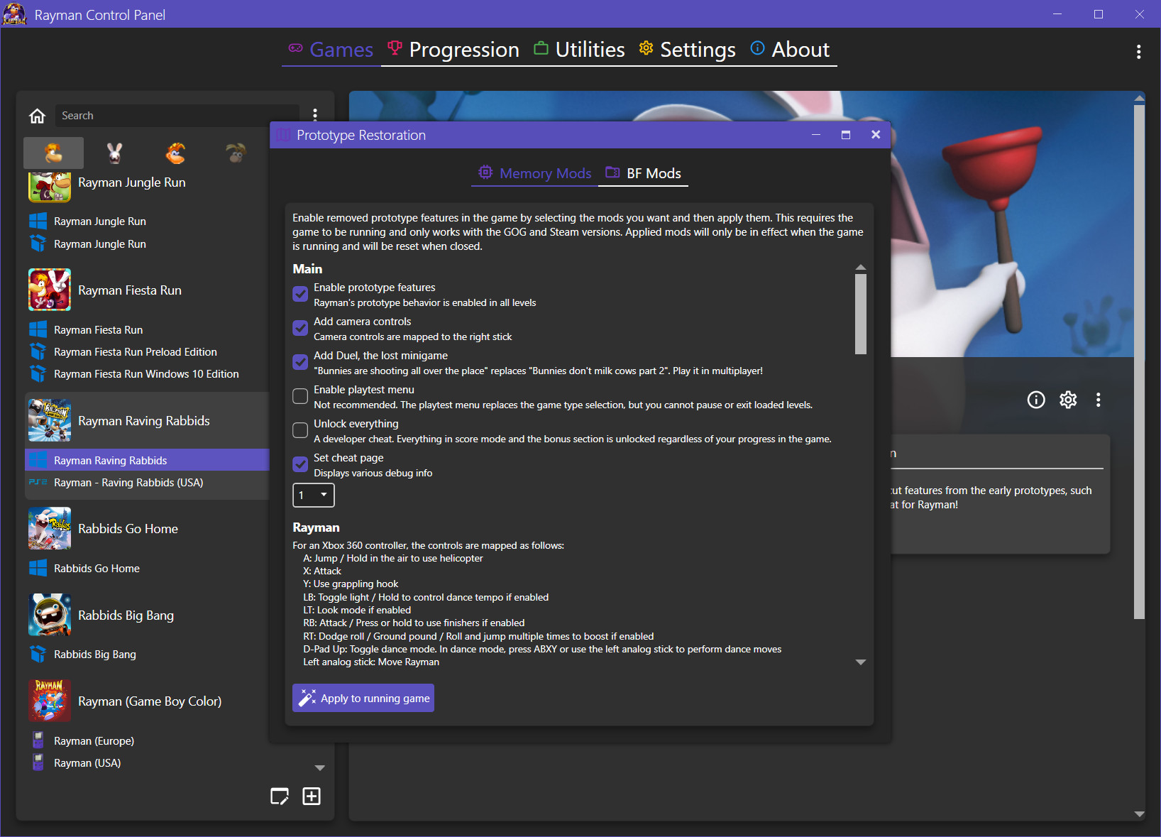Open the settings gear on the game banner
The image size is (1161, 837).
tap(1068, 400)
